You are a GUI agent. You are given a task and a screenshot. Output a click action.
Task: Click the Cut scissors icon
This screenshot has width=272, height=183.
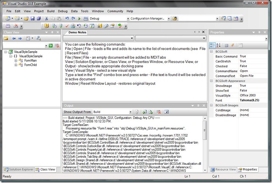(x=46, y=19)
